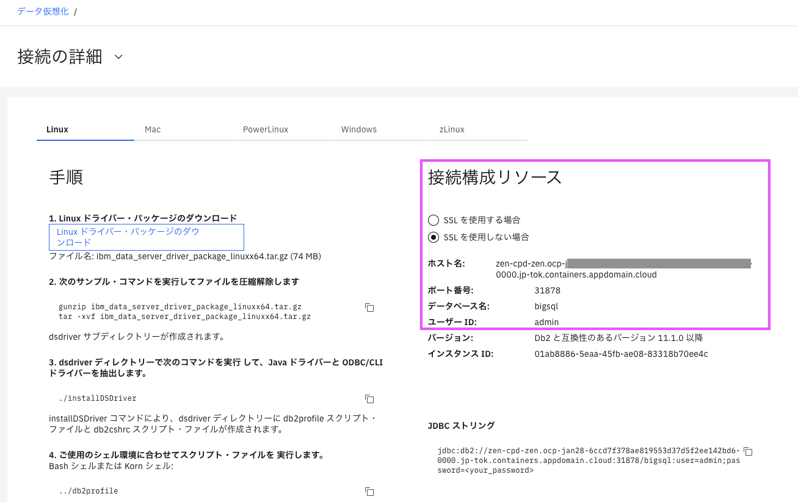Screen dimensions: 798x502
Task: Click the JDBC connection string text
Action: pos(589,461)
